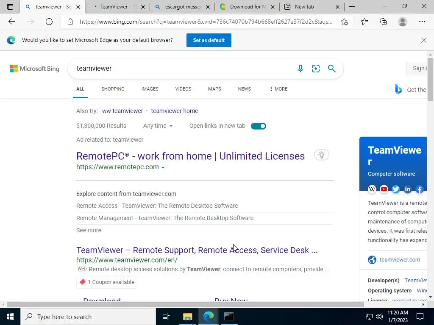The width and height of the screenshot is (434, 325).
Task: Open the MORE search categories menu
Action: click(x=278, y=89)
